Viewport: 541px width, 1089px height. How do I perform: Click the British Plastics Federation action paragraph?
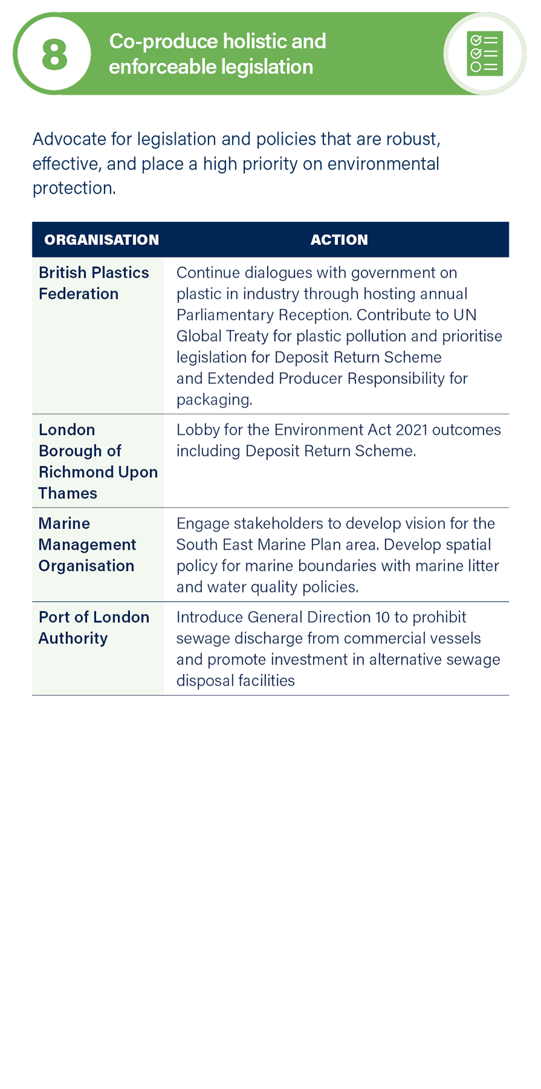(339, 336)
